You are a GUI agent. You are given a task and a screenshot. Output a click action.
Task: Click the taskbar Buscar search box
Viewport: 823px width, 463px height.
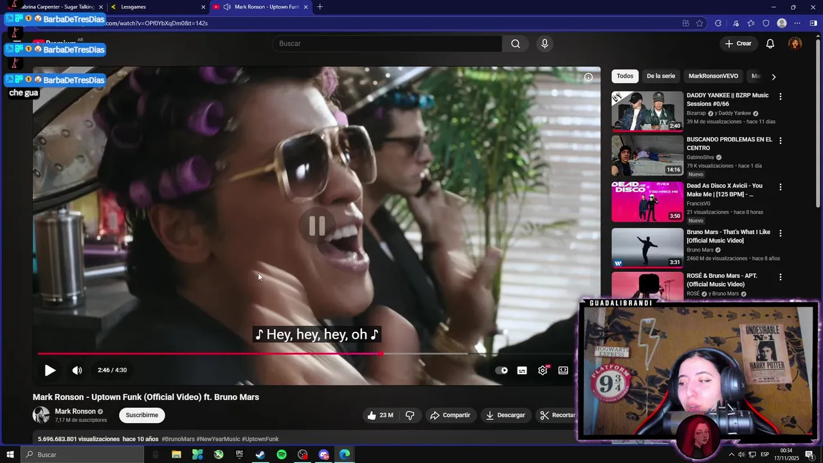tap(82, 455)
